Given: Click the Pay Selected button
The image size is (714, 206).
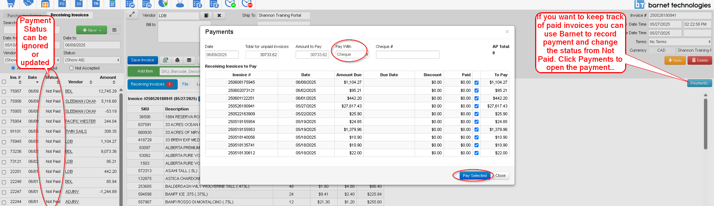Looking at the screenshot, I should 475,176.
